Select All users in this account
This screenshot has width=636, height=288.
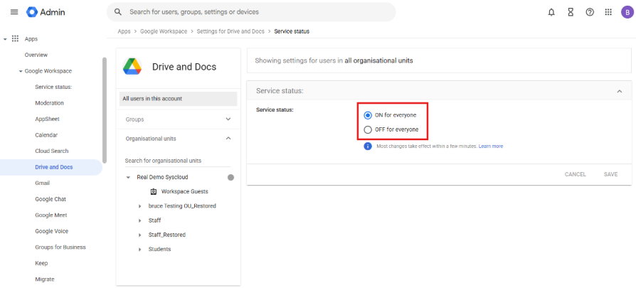click(178, 99)
